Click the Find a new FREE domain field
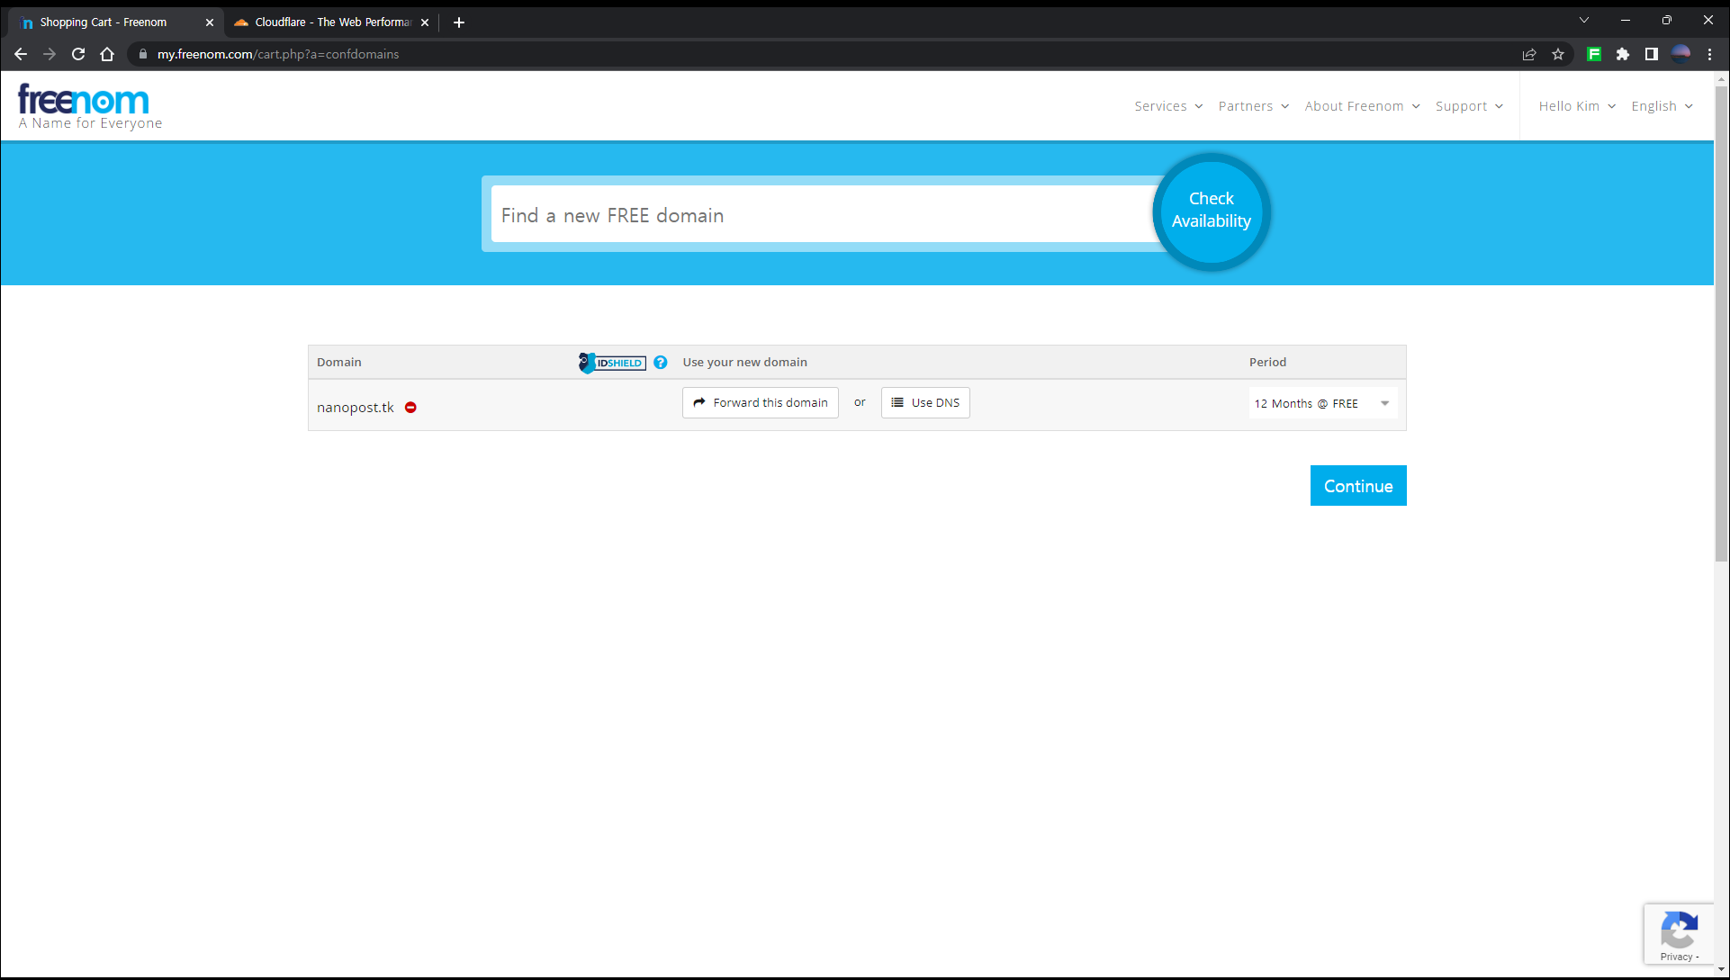The height and width of the screenshot is (980, 1730). click(x=821, y=215)
